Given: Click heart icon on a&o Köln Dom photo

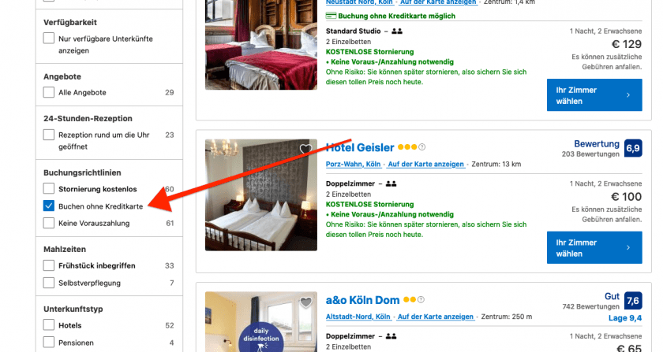Looking at the screenshot, I should pyautogui.click(x=305, y=302).
